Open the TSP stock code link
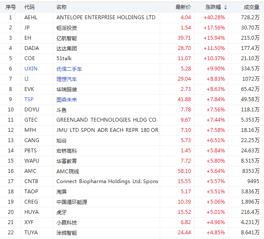Viewport: 264px width, 239px height. (x=29, y=99)
